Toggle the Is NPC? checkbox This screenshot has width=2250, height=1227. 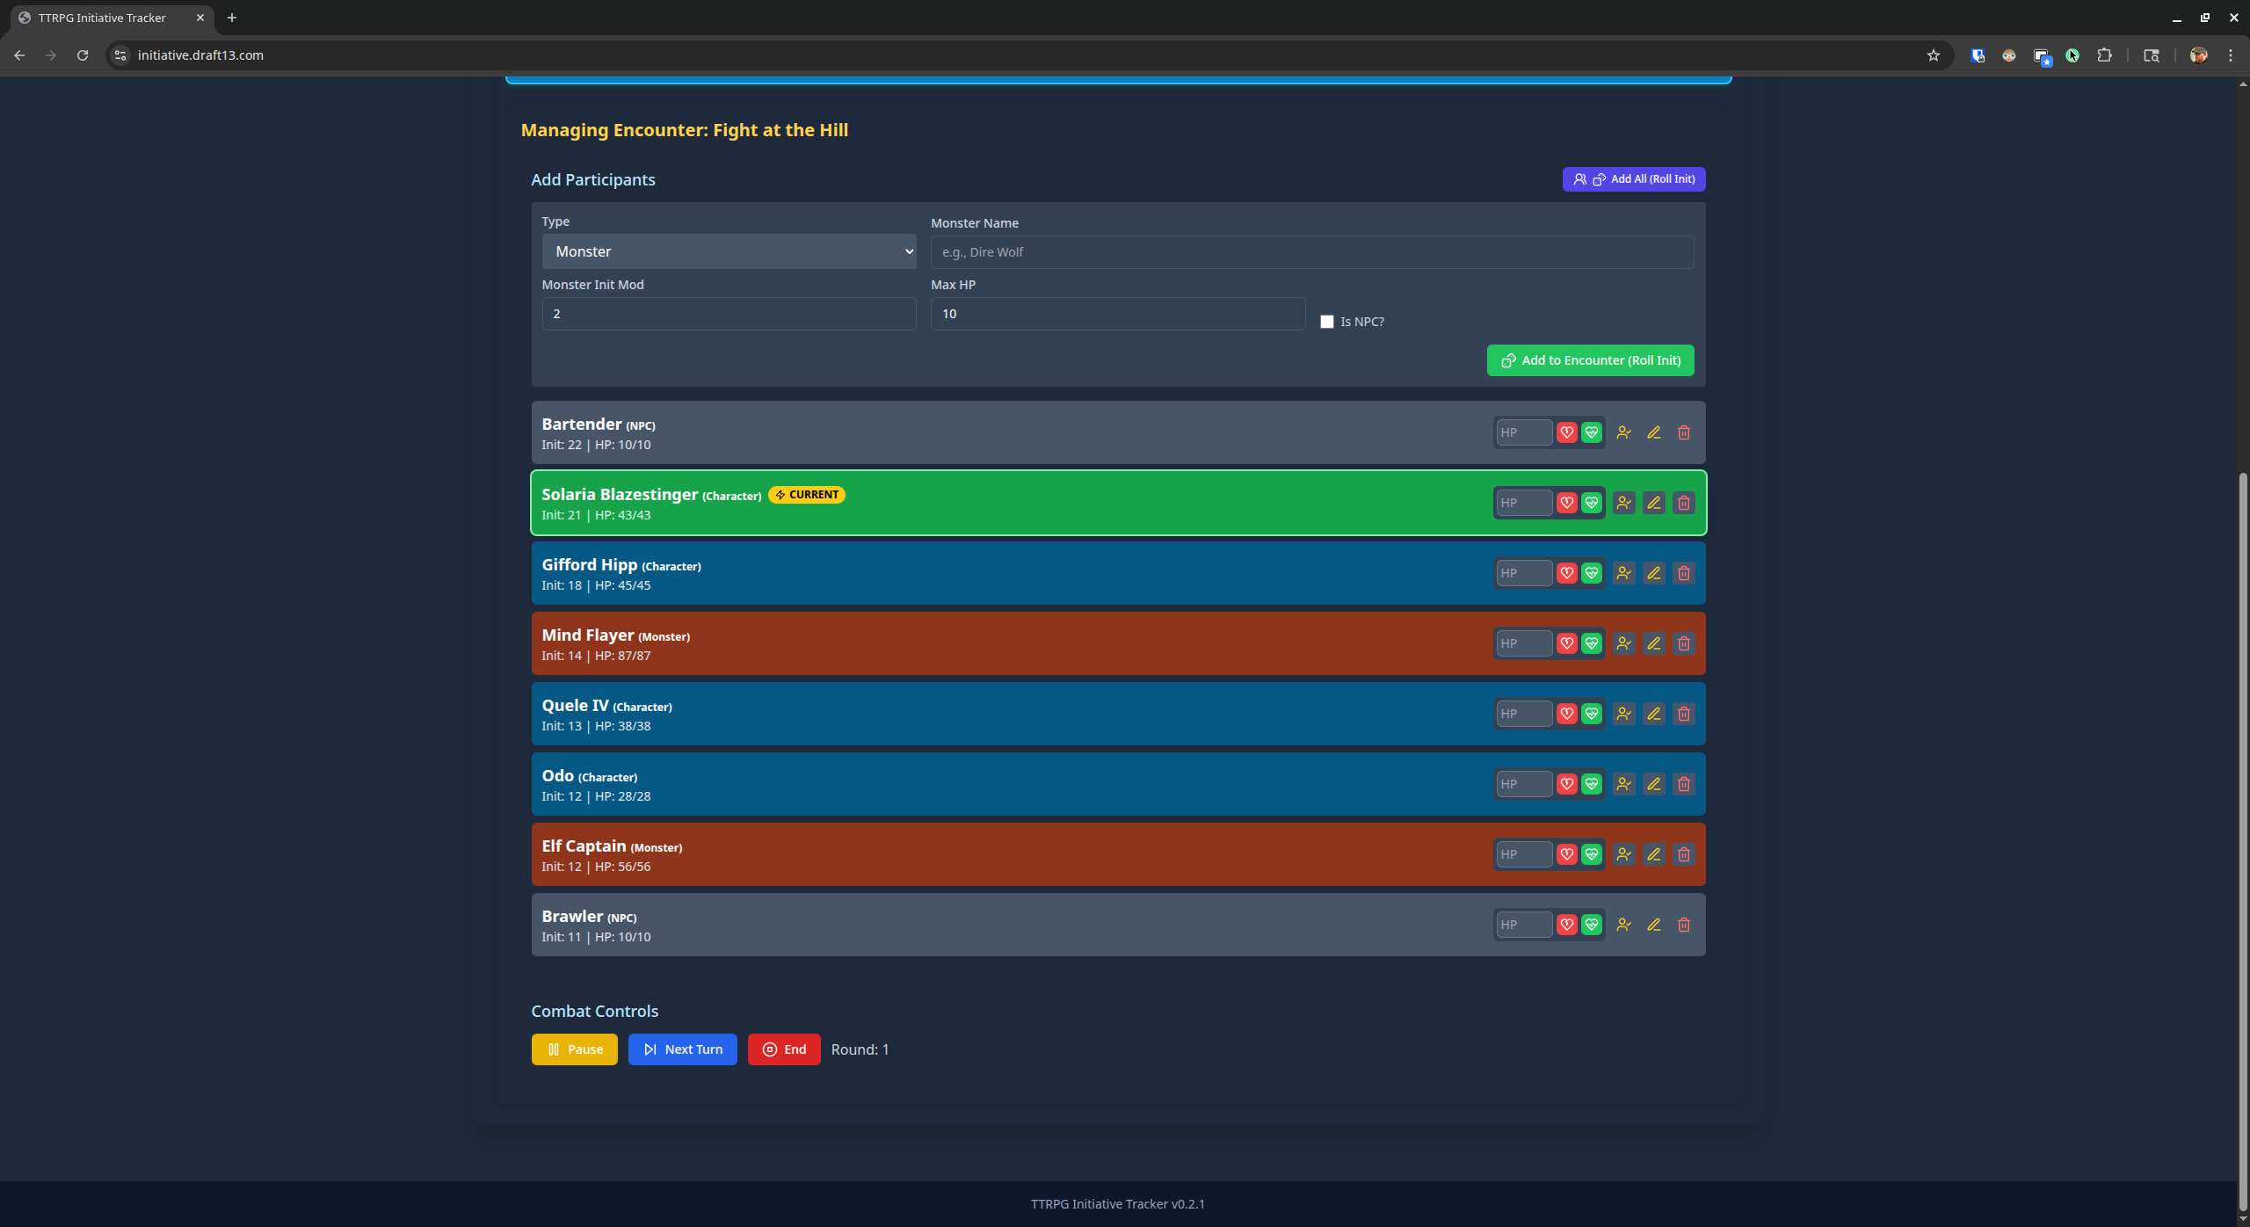tap(1327, 322)
